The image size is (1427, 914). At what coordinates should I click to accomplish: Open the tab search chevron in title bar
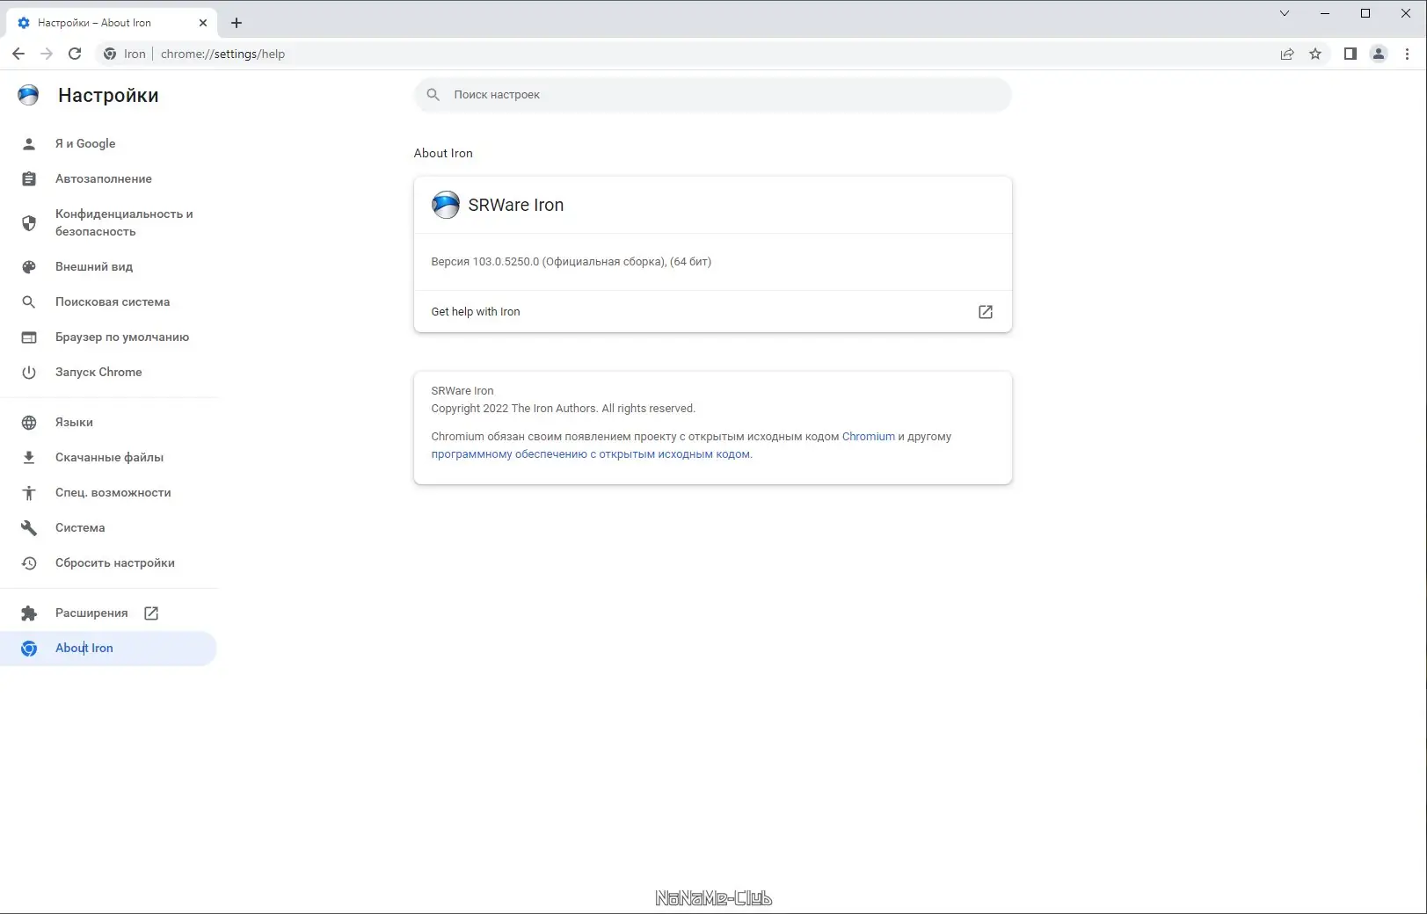coord(1285,13)
